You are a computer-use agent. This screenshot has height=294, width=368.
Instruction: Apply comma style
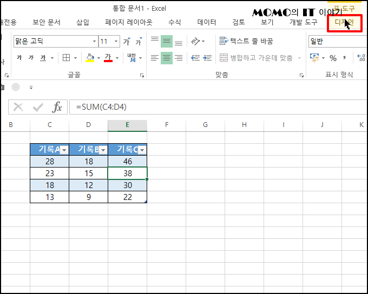(x=345, y=58)
